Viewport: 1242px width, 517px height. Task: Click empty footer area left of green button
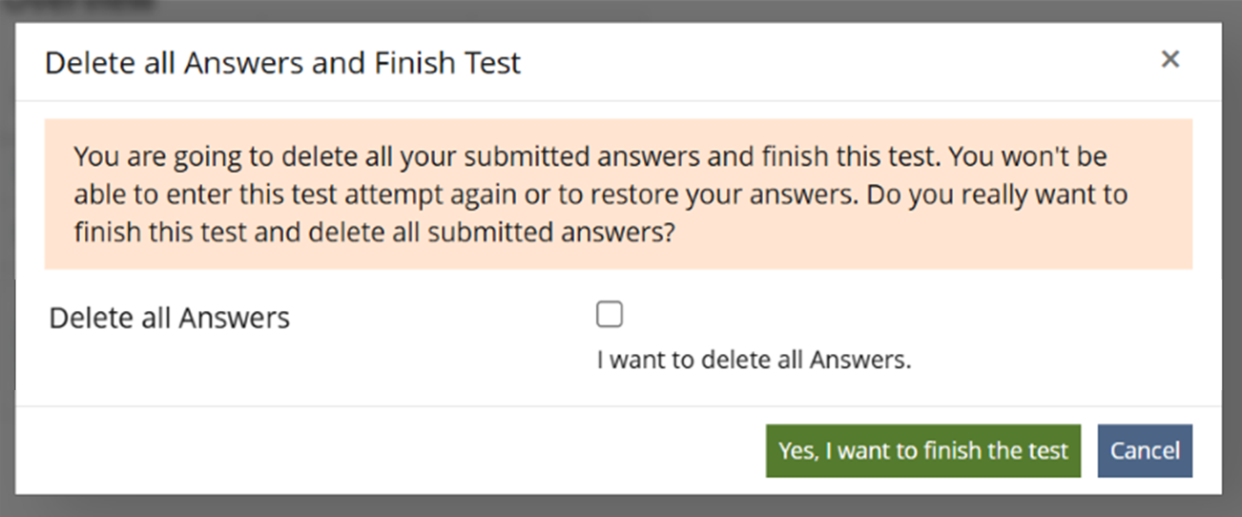click(x=382, y=451)
